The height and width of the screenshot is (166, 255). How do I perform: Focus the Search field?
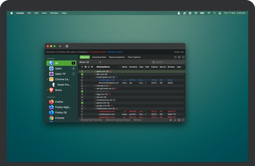pos(168,62)
